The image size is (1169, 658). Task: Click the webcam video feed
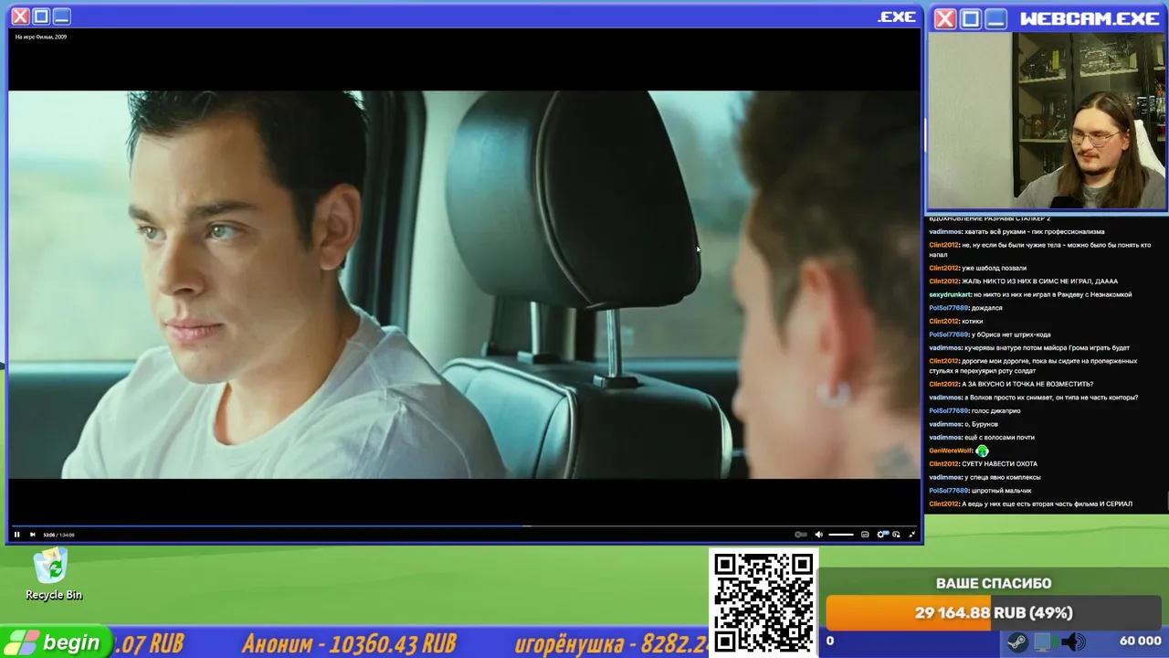pos(1047,122)
